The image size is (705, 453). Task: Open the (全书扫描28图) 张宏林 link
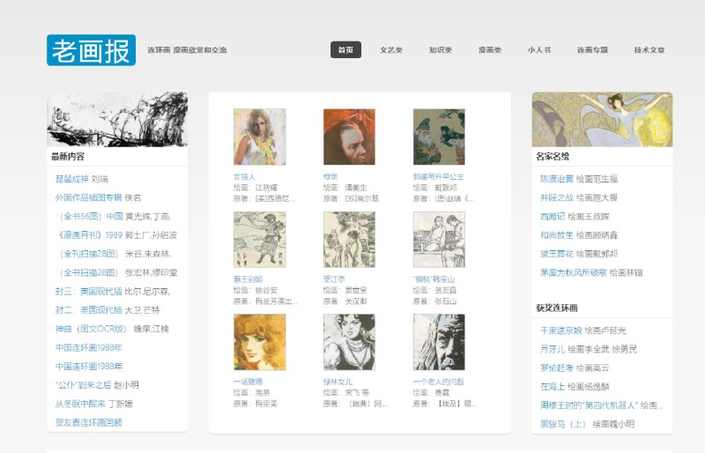(x=87, y=272)
